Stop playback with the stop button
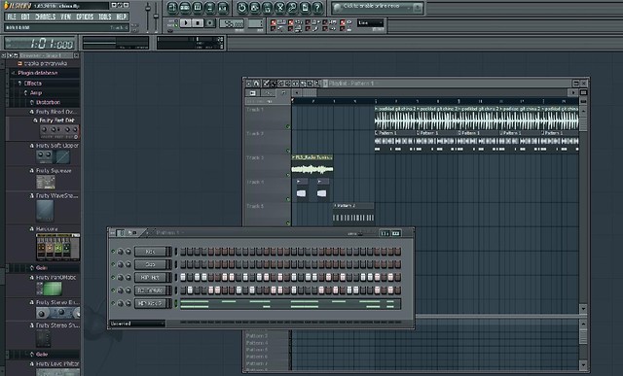This screenshot has width=623, height=376. pyautogui.click(x=198, y=23)
